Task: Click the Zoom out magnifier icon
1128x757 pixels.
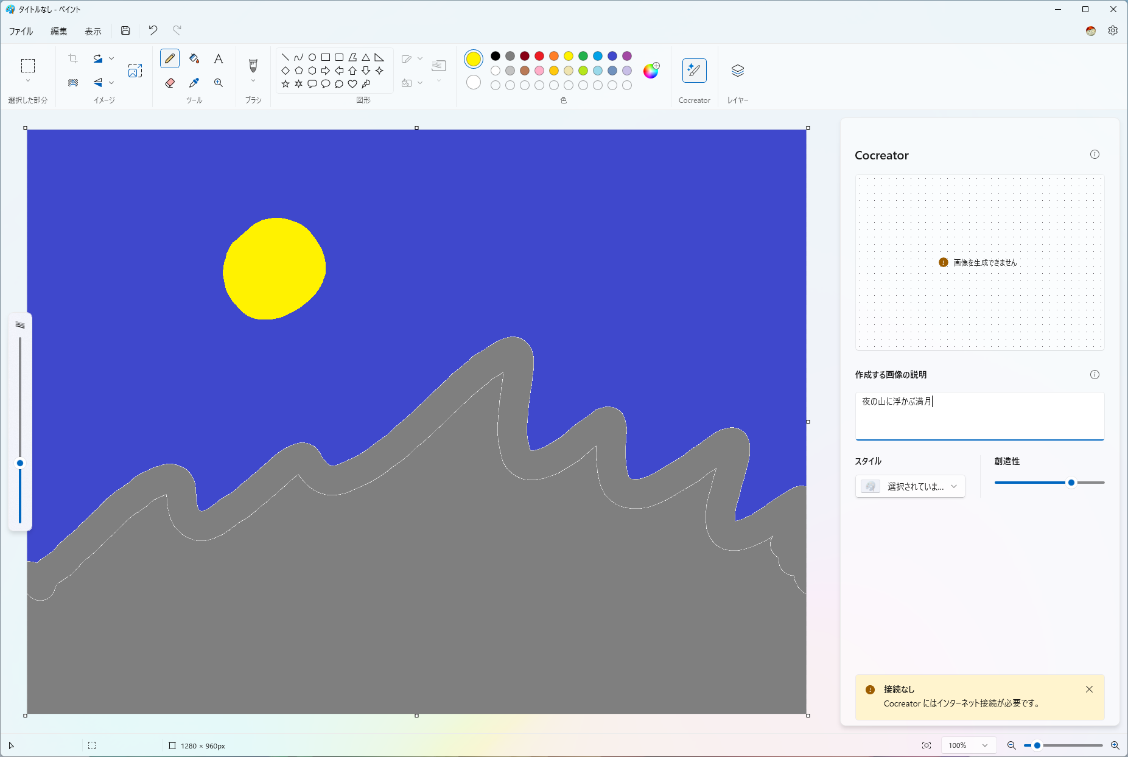Action: (x=1011, y=745)
